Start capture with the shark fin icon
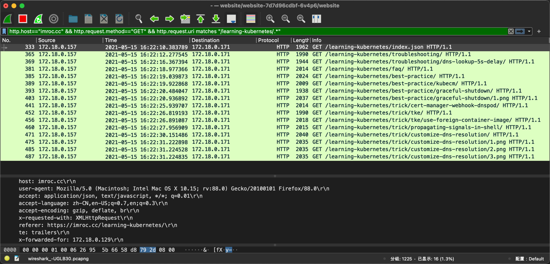Image resolution: width=550 pixels, height=264 pixels. pyautogui.click(x=8, y=19)
